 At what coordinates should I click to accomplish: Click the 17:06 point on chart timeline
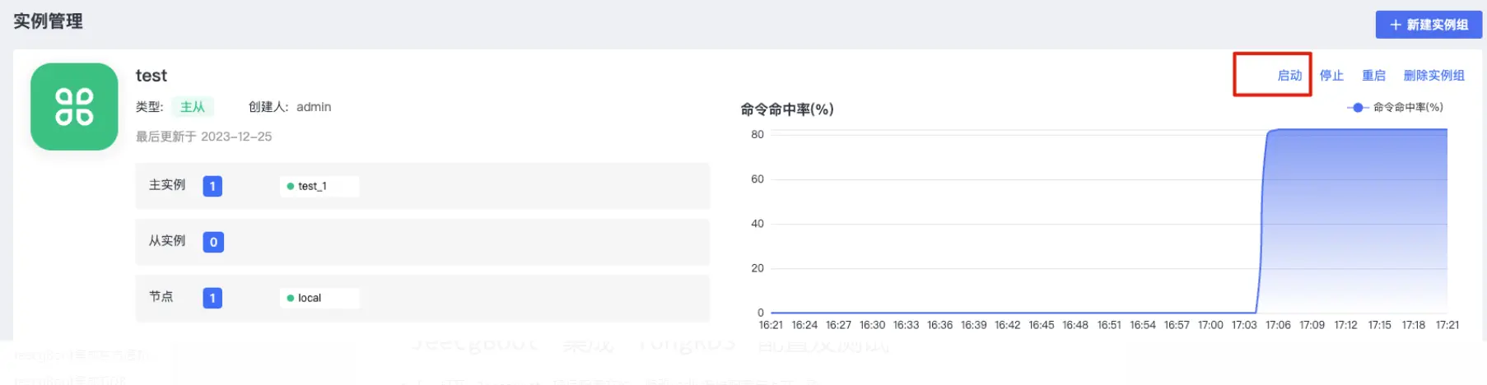[1278, 325]
